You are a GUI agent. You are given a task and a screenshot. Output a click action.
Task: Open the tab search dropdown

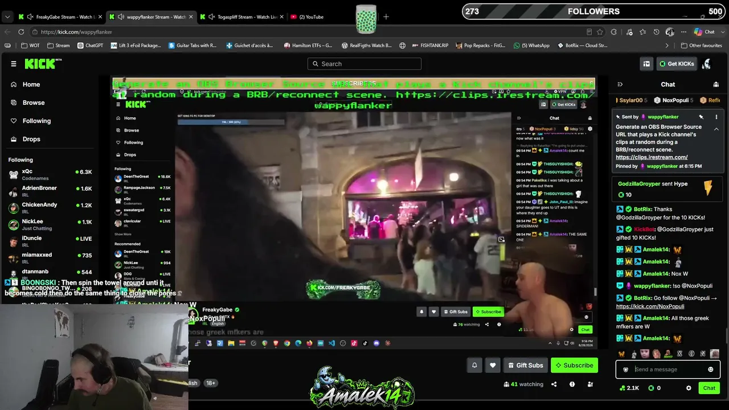[7, 17]
